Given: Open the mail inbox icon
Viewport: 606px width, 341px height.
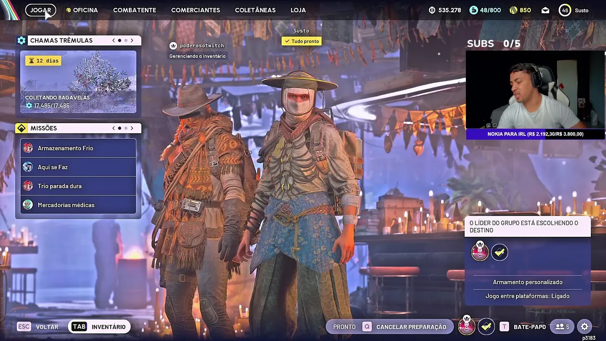Looking at the screenshot, I should coord(545,10).
